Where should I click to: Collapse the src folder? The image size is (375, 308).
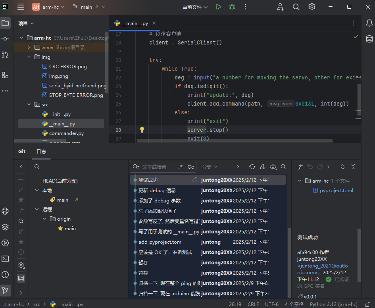tap(29, 104)
